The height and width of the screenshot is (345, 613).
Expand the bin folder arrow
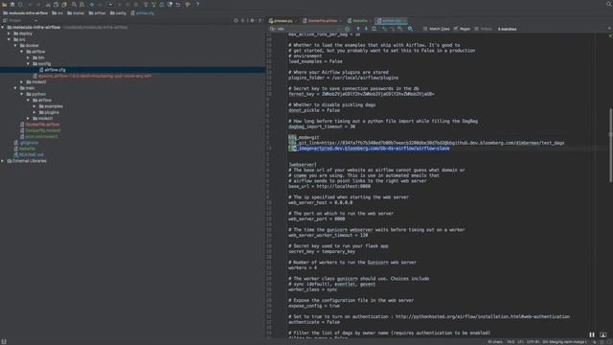tap(28, 57)
